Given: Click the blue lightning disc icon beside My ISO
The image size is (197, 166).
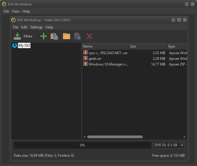Looking at the screenshot, I should [15, 45].
